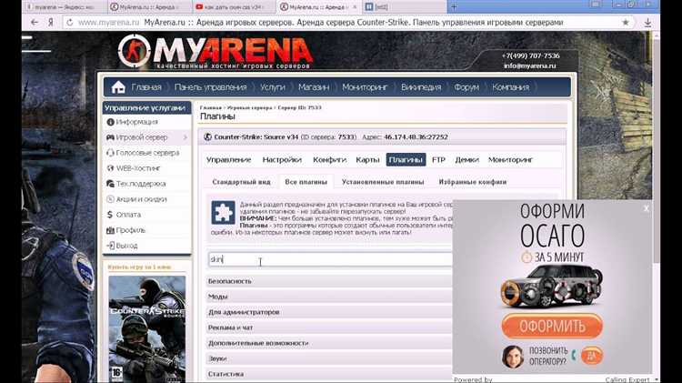Screen dimensions: 682x383
Task: Click Главная in the breadcrumb trail
Action: tap(211, 107)
